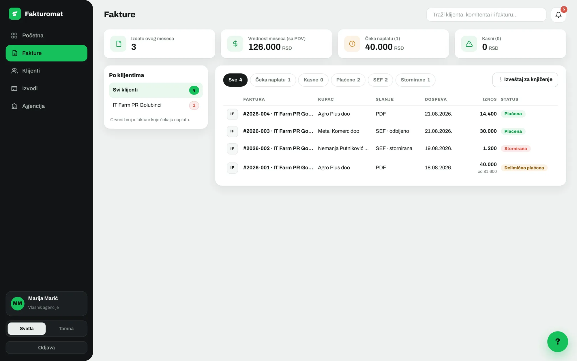Screen dimensions: 577x361
Task: Click the Delimično plaćena status badge
Action: [x=524, y=168]
